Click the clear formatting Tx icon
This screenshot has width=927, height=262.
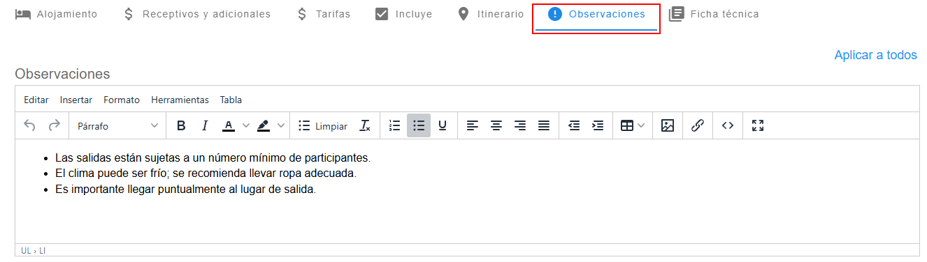(365, 125)
